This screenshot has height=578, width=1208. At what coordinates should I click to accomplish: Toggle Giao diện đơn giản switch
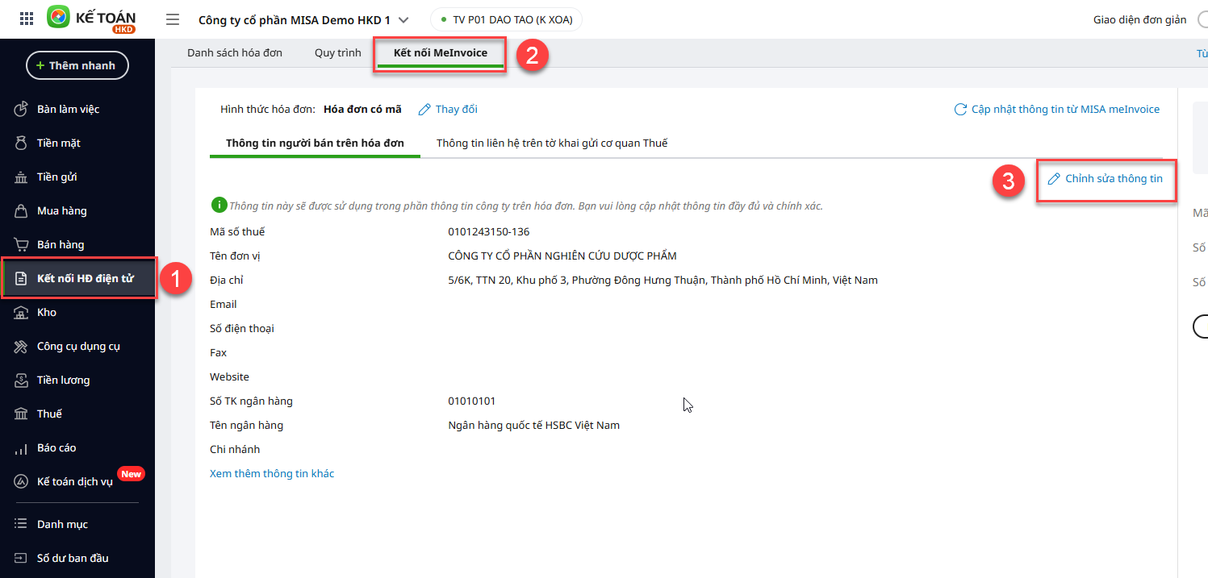coord(1201,19)
